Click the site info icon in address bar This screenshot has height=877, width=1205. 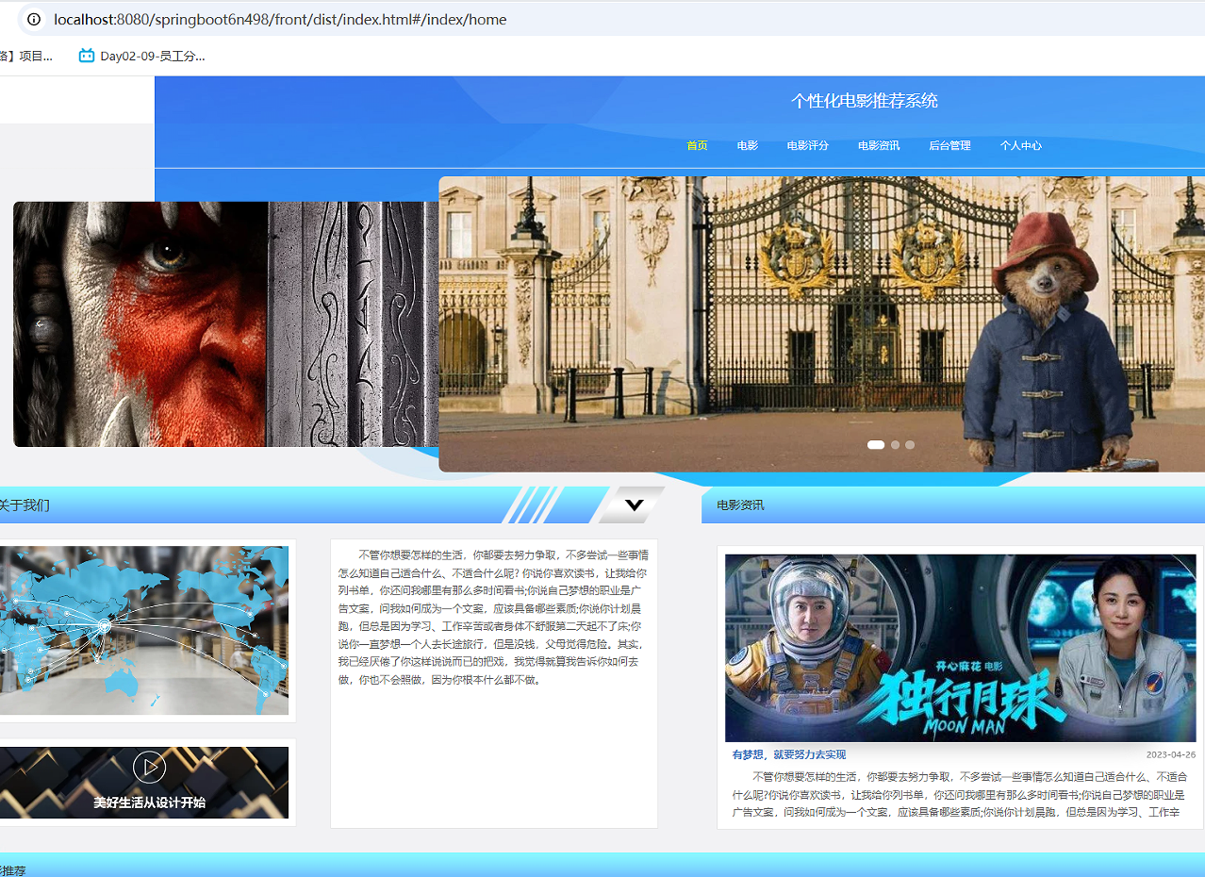[34, 19]
